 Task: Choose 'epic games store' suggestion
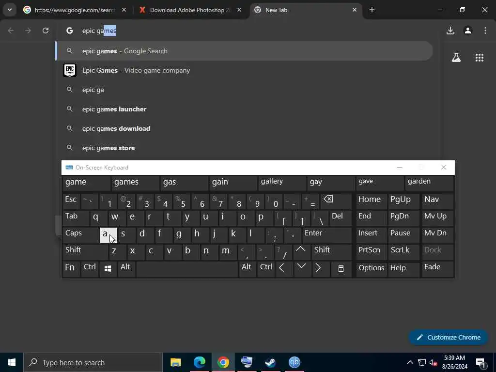(244, 148)
